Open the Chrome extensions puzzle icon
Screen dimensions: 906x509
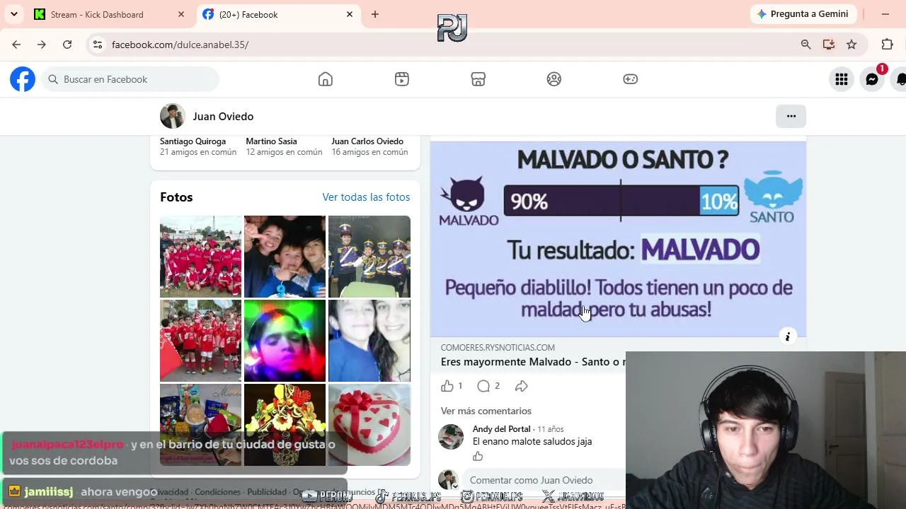pyautogui.click(x=887, y=45)
